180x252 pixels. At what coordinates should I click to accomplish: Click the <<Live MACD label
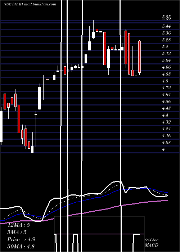[x=152, y=242]
